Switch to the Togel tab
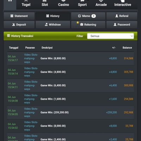 pos(26,5)
